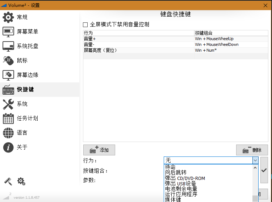Select the 音量+ hotkey row
Screen dimensions: 272x202
coord(138,39)
